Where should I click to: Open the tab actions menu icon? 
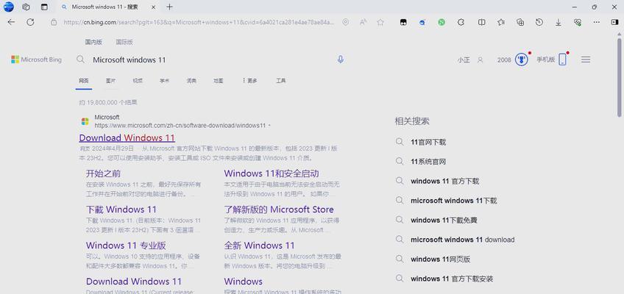pos(44,7)
